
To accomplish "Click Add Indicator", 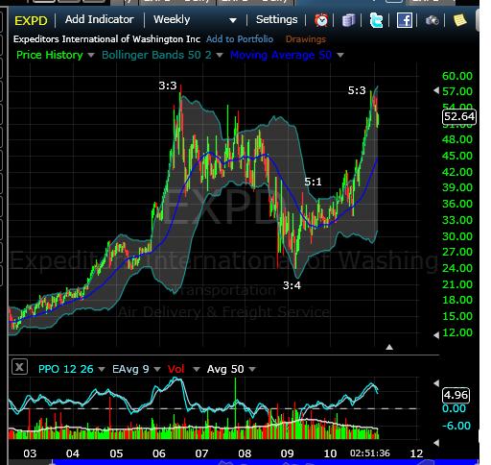I will (x=100, y=19).
